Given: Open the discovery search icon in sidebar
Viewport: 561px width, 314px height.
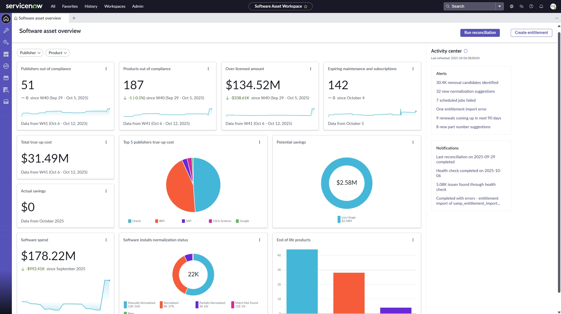Looking at the screenshot, I should [6, 90].
